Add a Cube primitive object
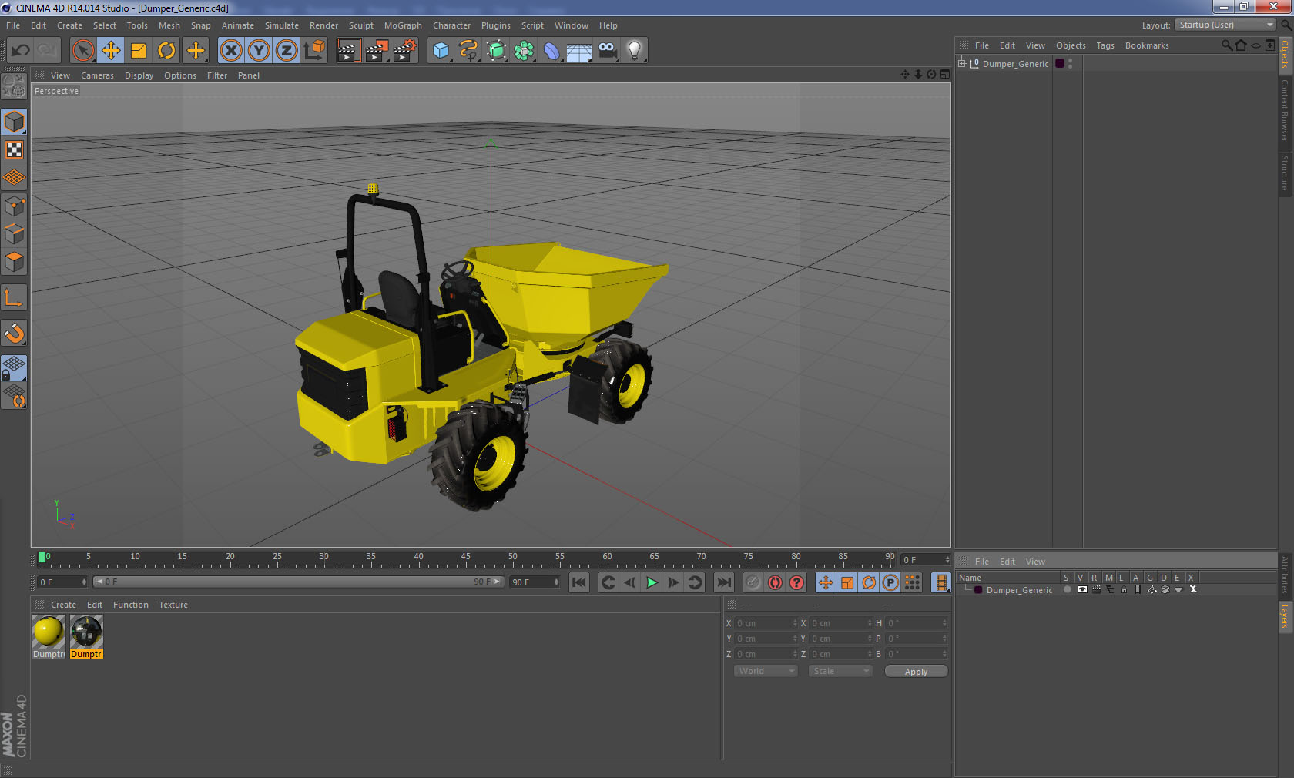 tap(441, 51)
